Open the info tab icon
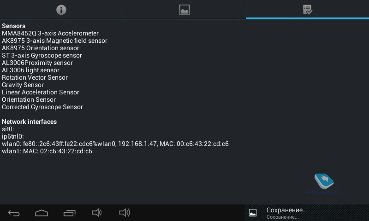Screen dimensions: 369x221 click(x=61, y=10)
